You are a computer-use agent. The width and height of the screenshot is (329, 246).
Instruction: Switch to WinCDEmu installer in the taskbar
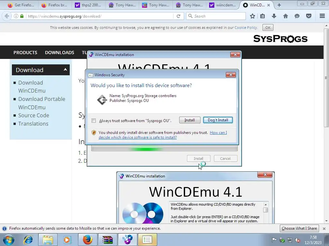pos(128,240)
